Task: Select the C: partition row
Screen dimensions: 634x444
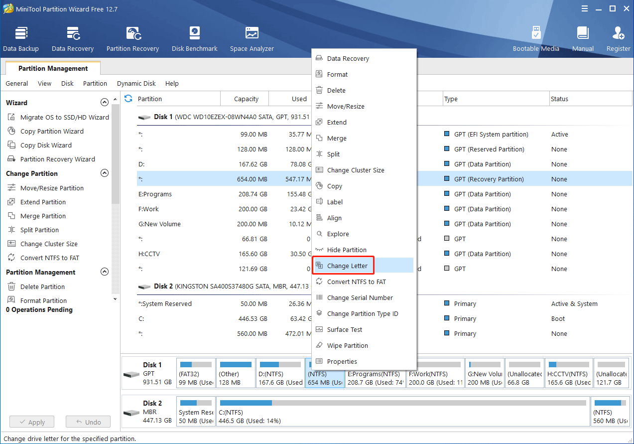Action: point(383,318)
